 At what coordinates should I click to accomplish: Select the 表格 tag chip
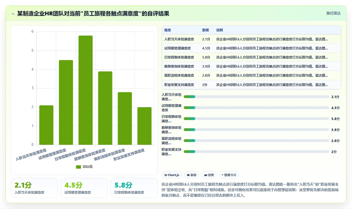[x=191, y=175]
